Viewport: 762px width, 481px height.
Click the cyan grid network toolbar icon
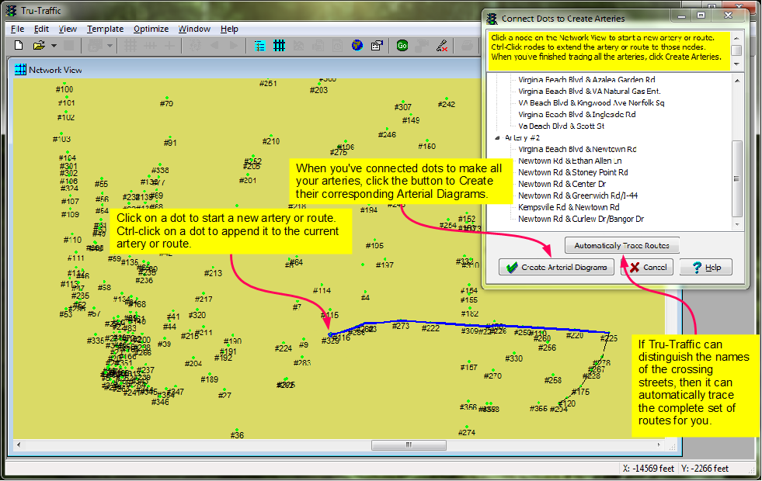pyautogui.click(x=279, y=46)
